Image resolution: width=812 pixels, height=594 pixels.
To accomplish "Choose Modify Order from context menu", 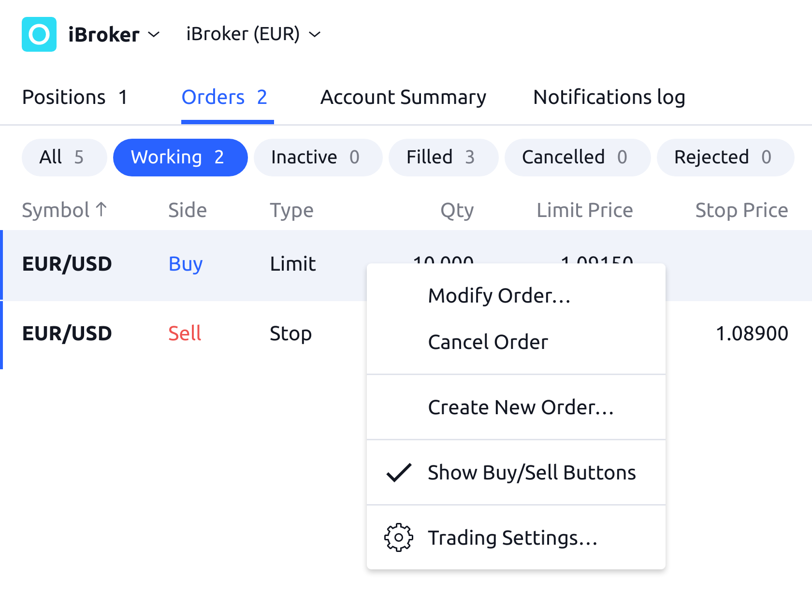I will pos(499,296).
